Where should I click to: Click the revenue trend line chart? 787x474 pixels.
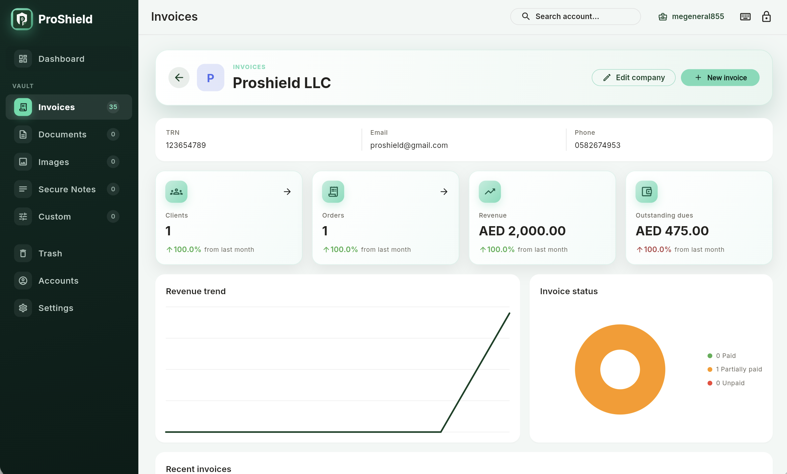click(338, 369)
